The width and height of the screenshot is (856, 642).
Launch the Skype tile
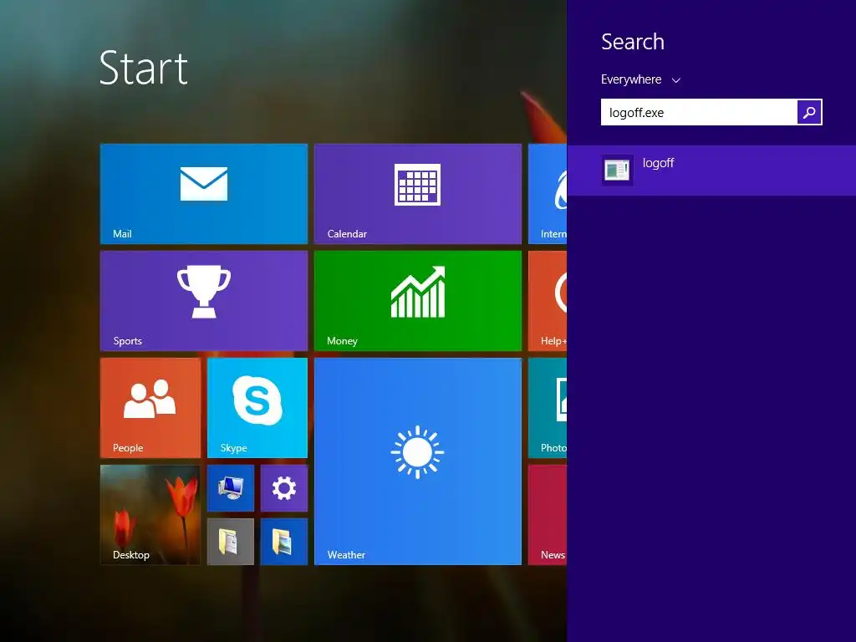257,408
